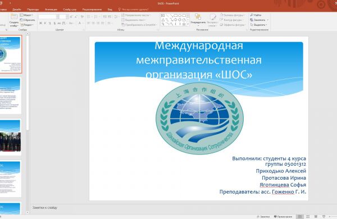The width and height of the screenshot is (337, 219).
Task: Select the star shape in the gallery
Action: pyautogui.click(x=184, y=24)
